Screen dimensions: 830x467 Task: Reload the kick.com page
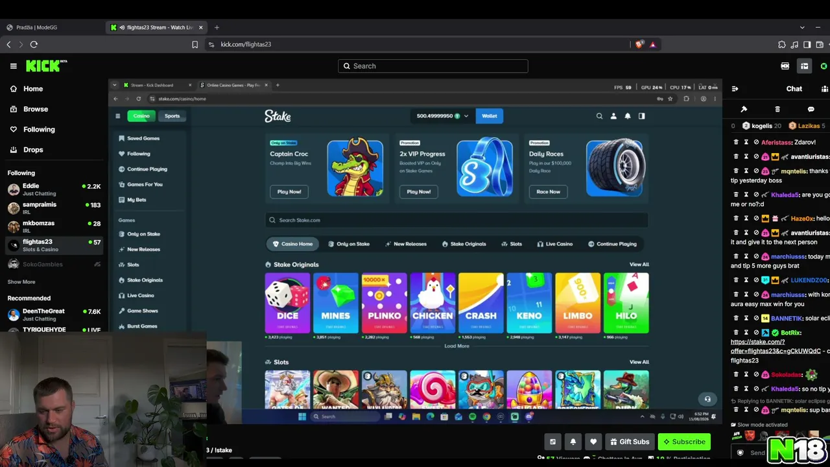tap(34, 44)
